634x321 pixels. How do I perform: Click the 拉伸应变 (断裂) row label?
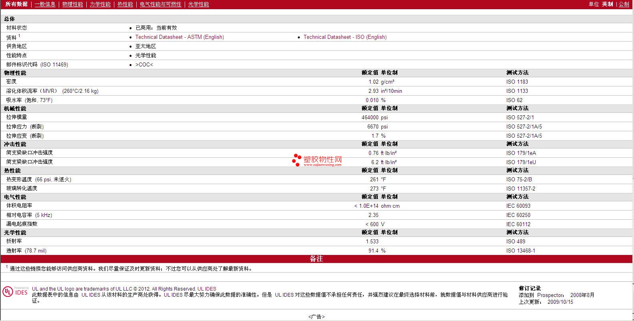coord(25,136)
